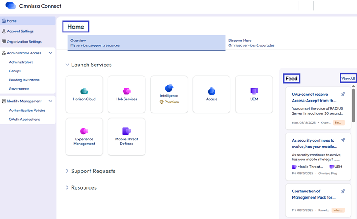
Task: Click View All in the Feed panel
Action: [x=348, y=78]
